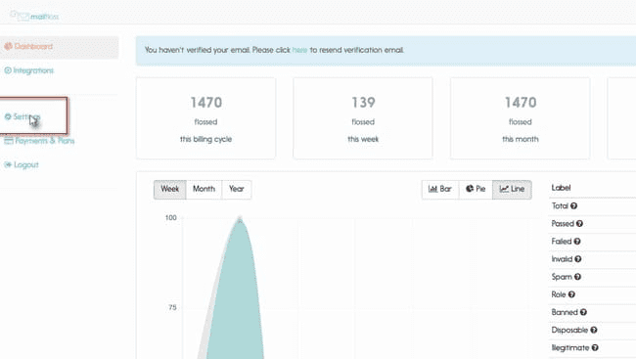Click the teal peak on line chart
The image size is (636, 359).
[240, 220]
